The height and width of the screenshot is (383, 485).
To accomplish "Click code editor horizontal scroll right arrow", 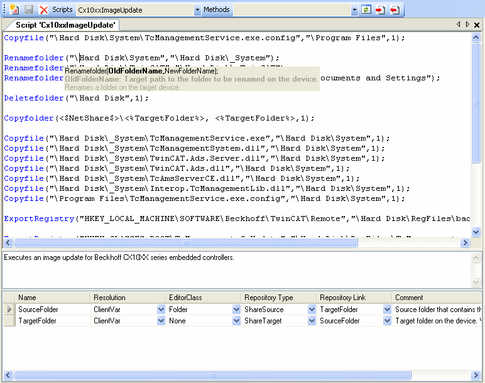I will (465, 242).
